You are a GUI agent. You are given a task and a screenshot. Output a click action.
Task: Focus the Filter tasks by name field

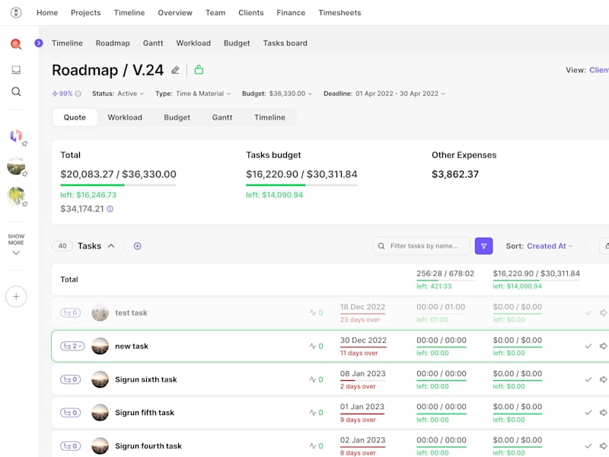point(422,246)
